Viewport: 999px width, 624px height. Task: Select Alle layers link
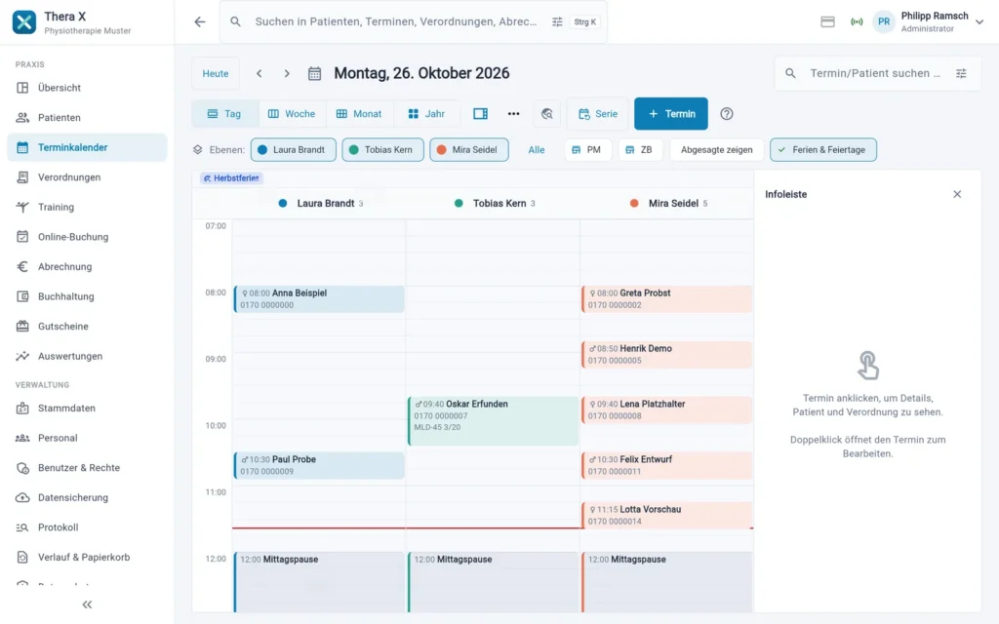tap(537, 149)
